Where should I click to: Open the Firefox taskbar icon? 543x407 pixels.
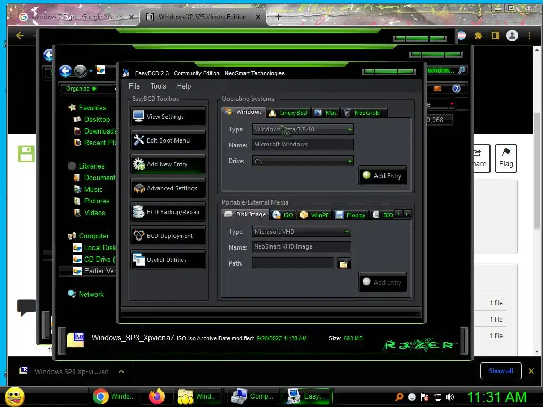tap(157, 396)
